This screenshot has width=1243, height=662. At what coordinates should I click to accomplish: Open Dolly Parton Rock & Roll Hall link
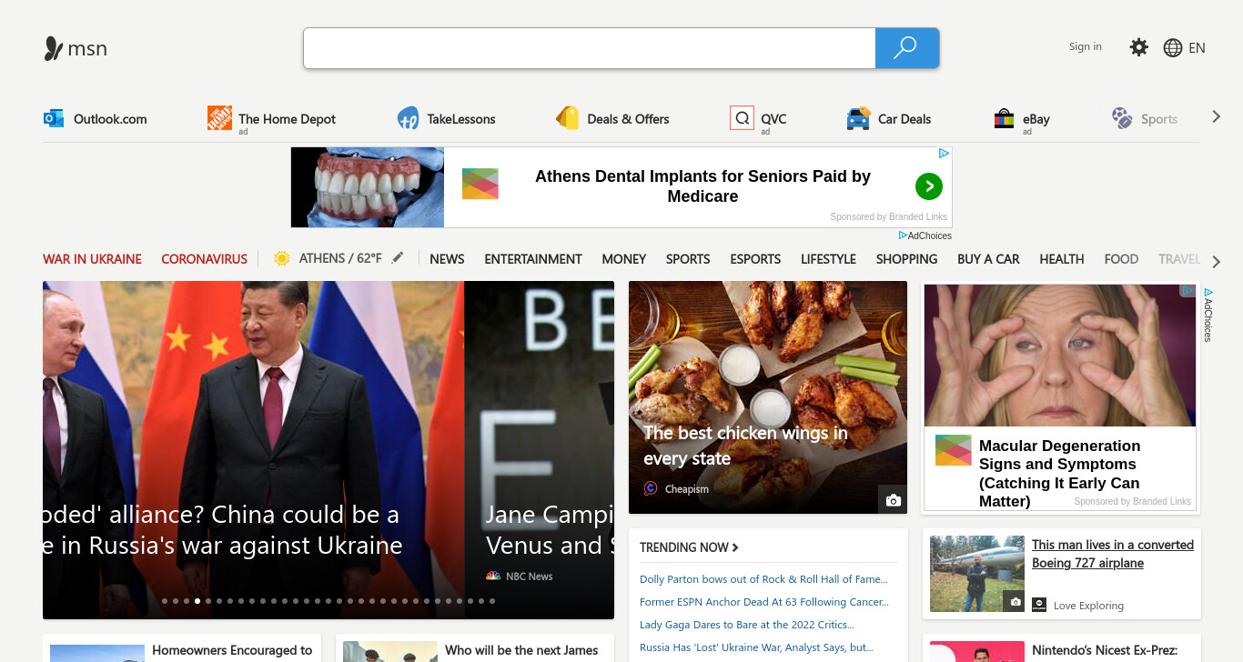763,579
